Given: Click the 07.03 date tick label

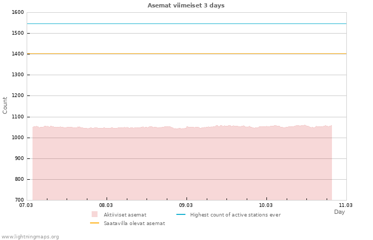Looking at the screenshot, I should [x=26, y=205].
